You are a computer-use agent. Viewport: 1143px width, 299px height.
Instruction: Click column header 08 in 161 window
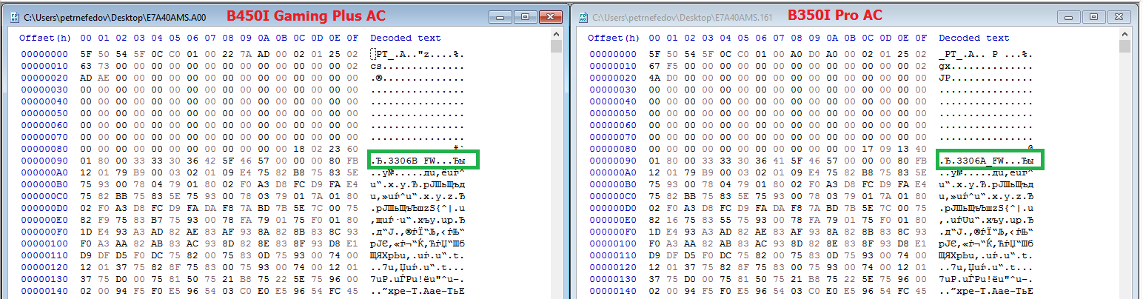[x=797, y=38]
